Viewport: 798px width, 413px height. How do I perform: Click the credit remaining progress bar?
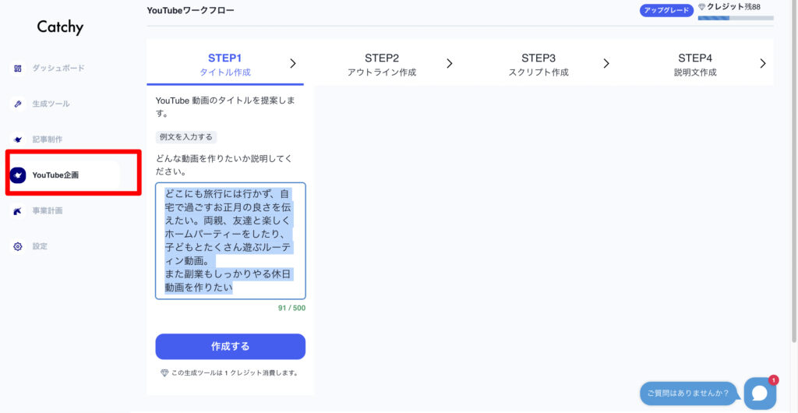tap(736, 17)
